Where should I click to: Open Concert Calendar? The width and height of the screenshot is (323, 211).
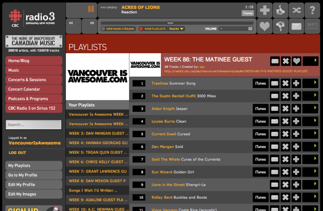(x=34, y=89)
